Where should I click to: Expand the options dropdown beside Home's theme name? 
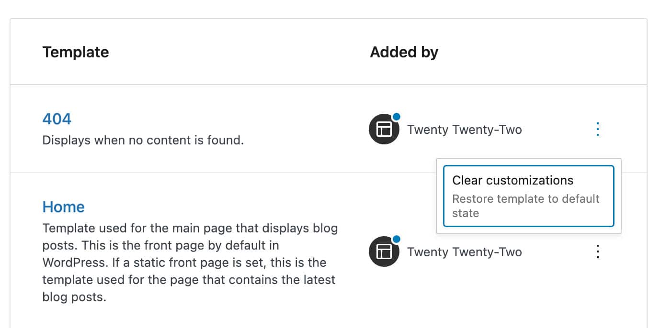pyautogui.click(x=597, y=251)
